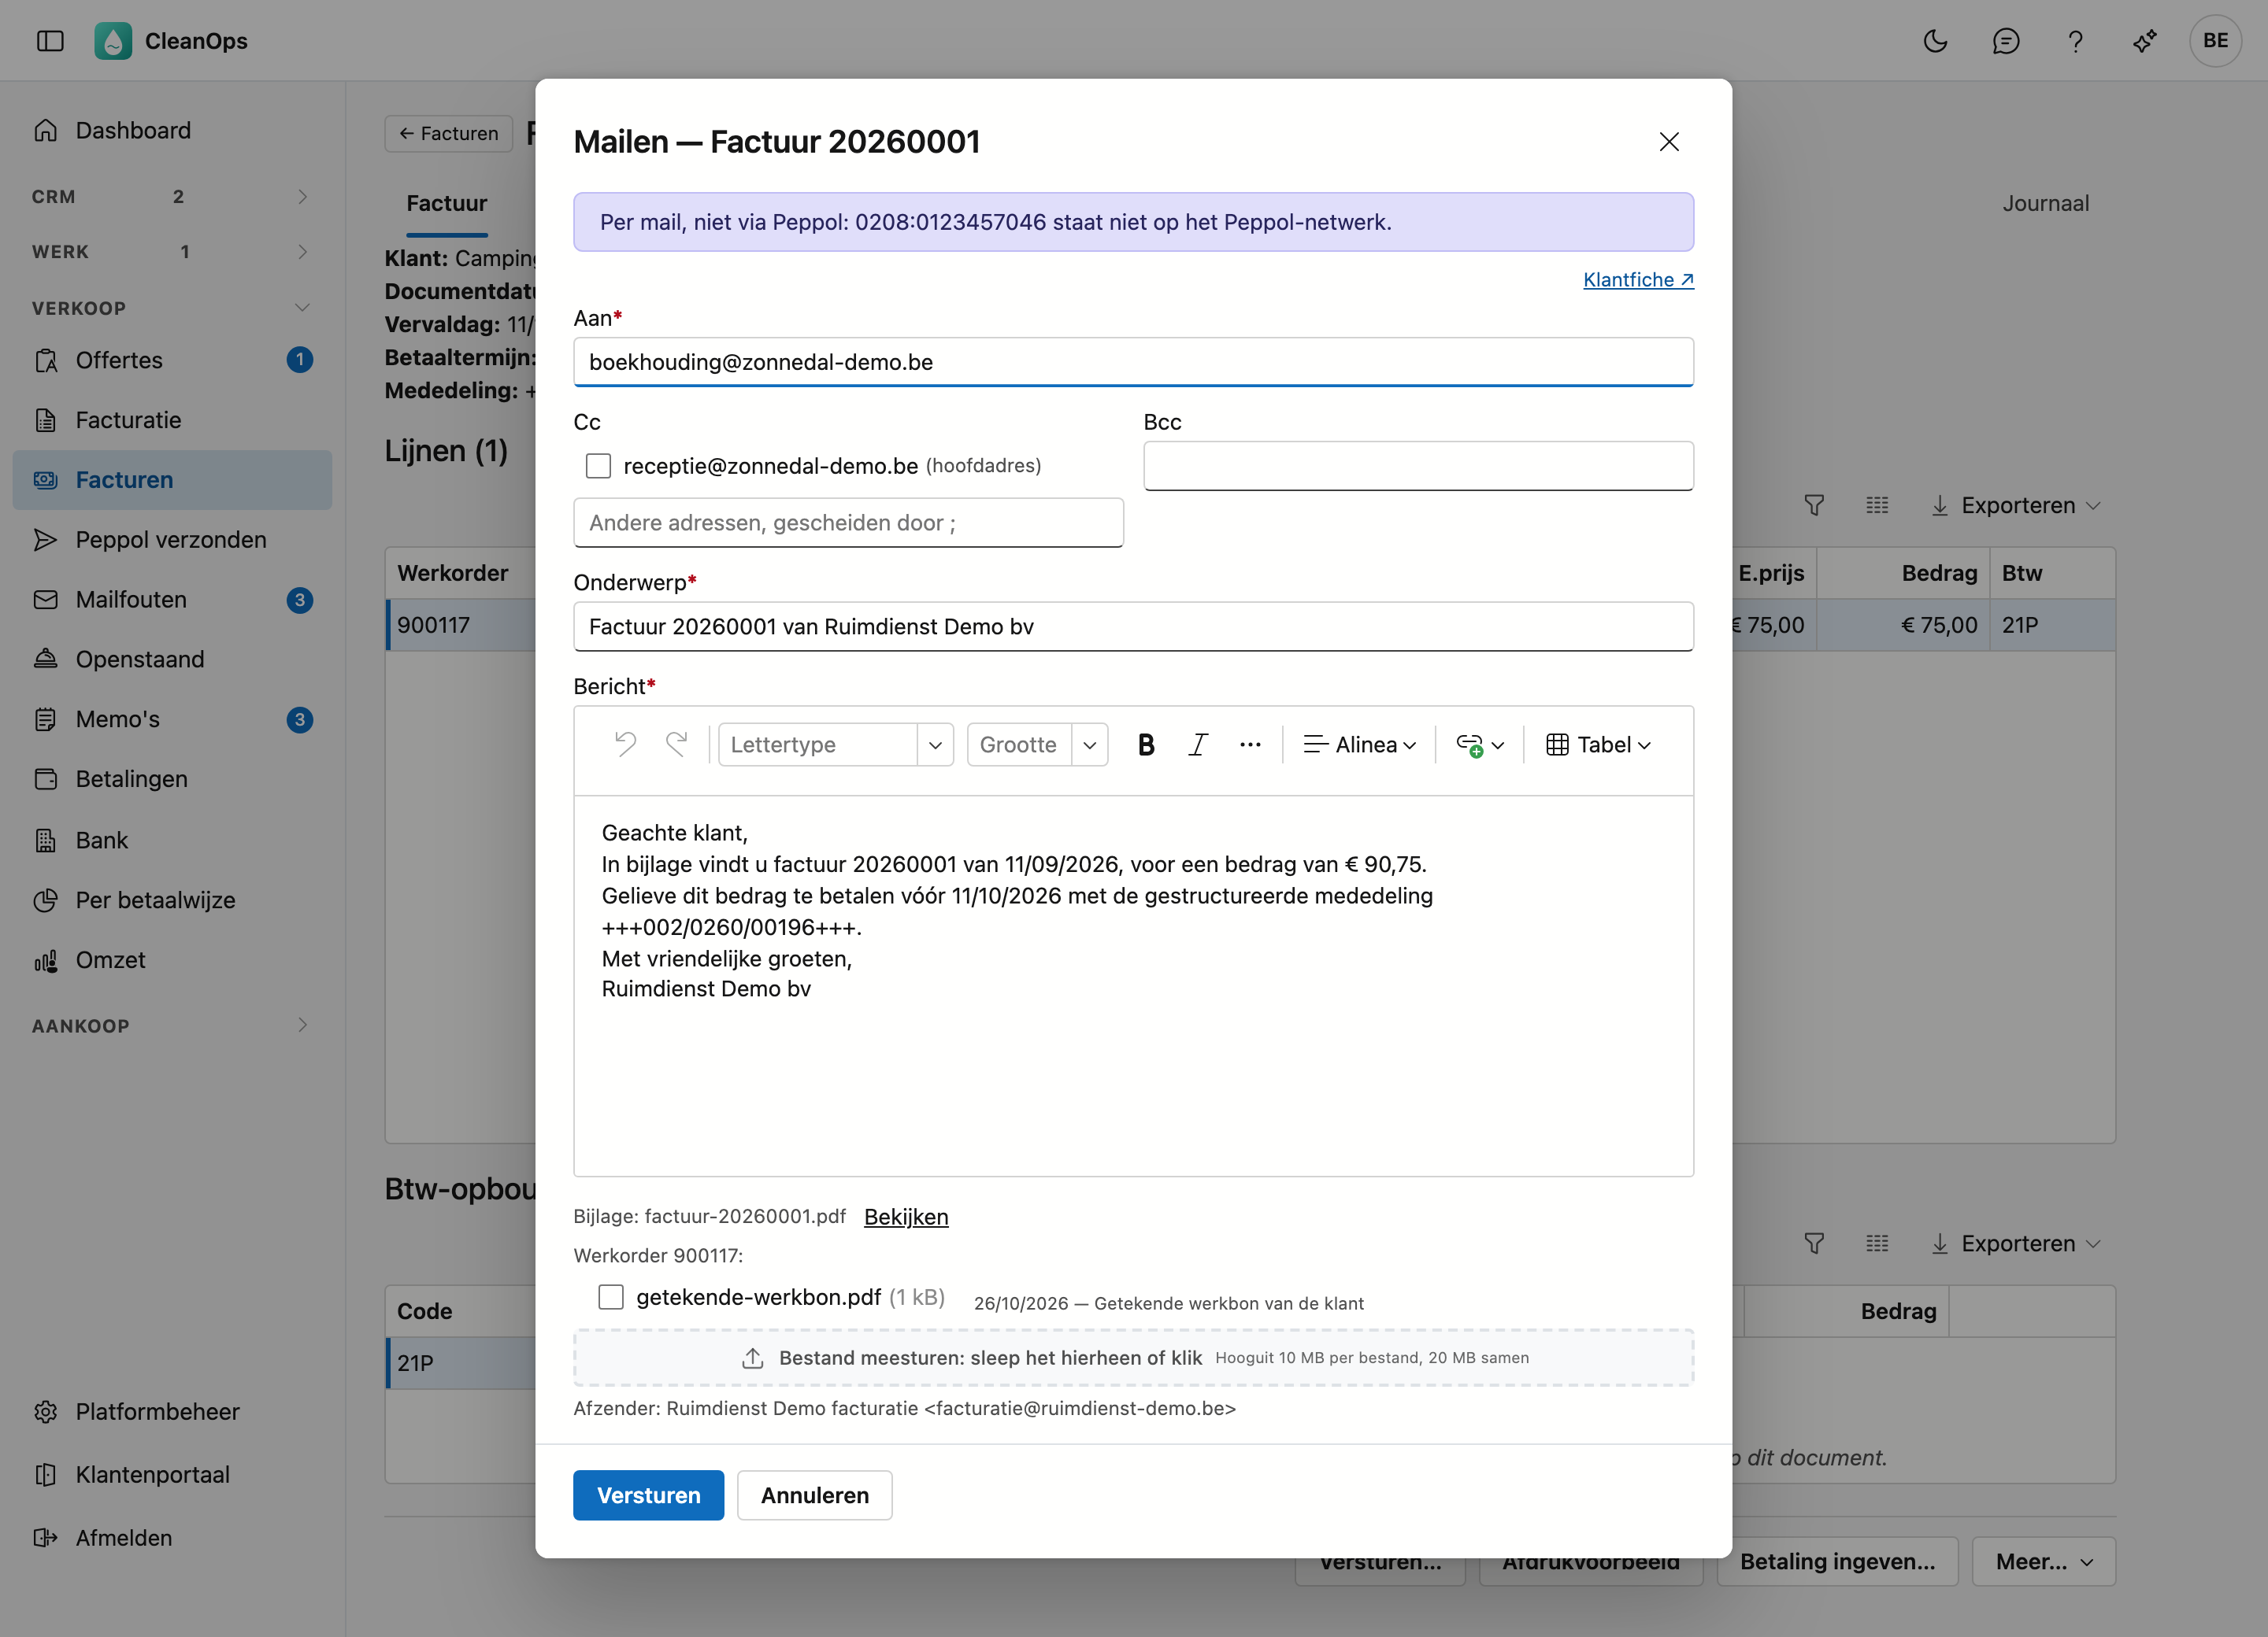
Task: Toggle italic formatting
Action: tap(1198, 745)
